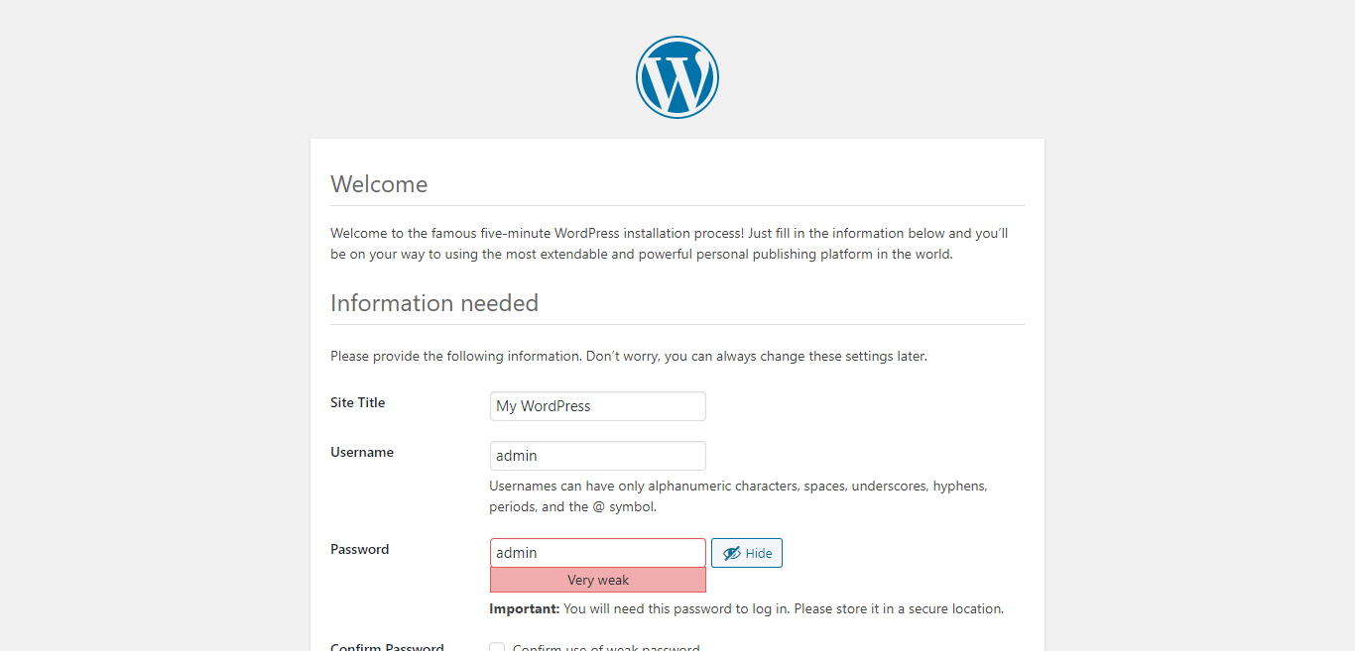Click the "Please provide the following information" text

(x=629, y=356)
